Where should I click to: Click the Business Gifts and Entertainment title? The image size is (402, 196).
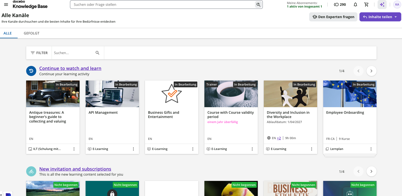164,115
